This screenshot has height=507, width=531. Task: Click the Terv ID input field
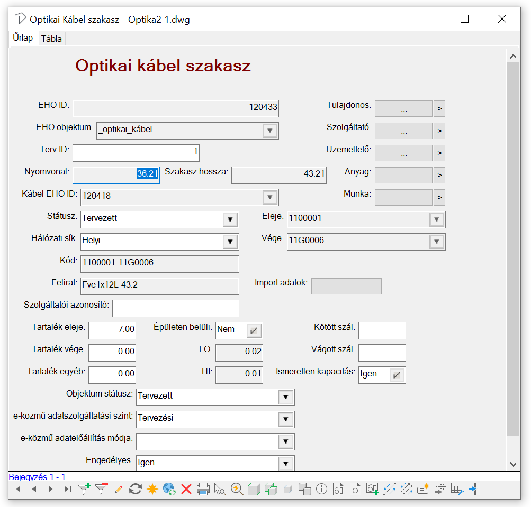point(136,153)
